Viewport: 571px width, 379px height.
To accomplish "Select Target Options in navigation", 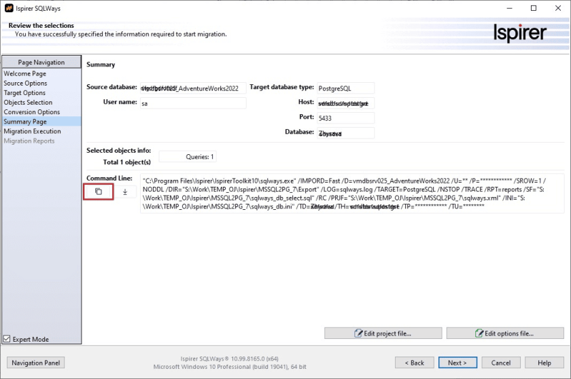I will pos(24,92).
